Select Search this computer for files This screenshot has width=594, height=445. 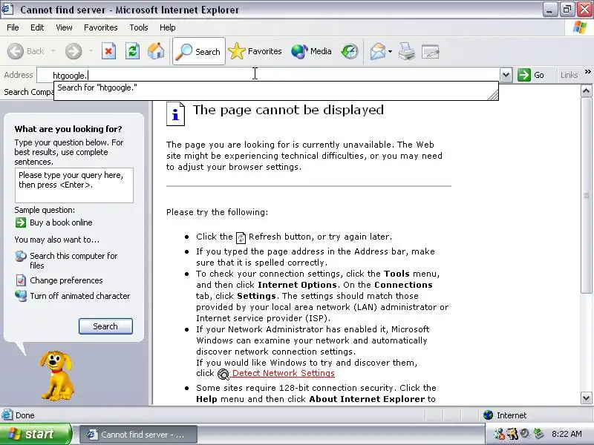click(74, 260)
